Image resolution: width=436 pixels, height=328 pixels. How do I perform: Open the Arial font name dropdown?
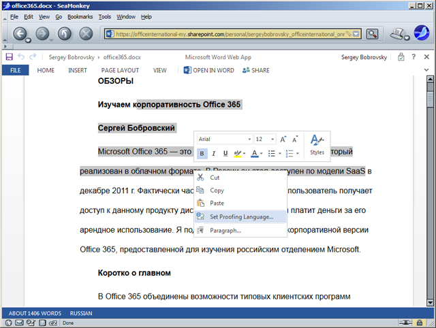tap(249, 139)
